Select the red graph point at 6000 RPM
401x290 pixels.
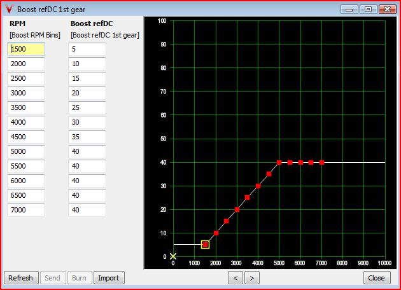point(300,163)
